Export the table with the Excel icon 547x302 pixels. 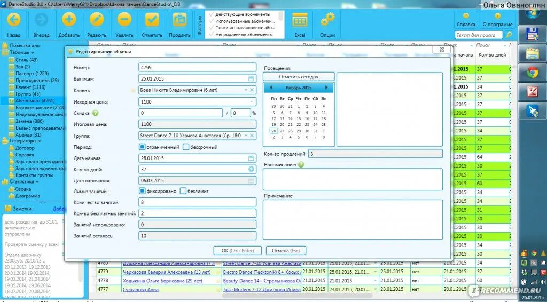point(300,21)
